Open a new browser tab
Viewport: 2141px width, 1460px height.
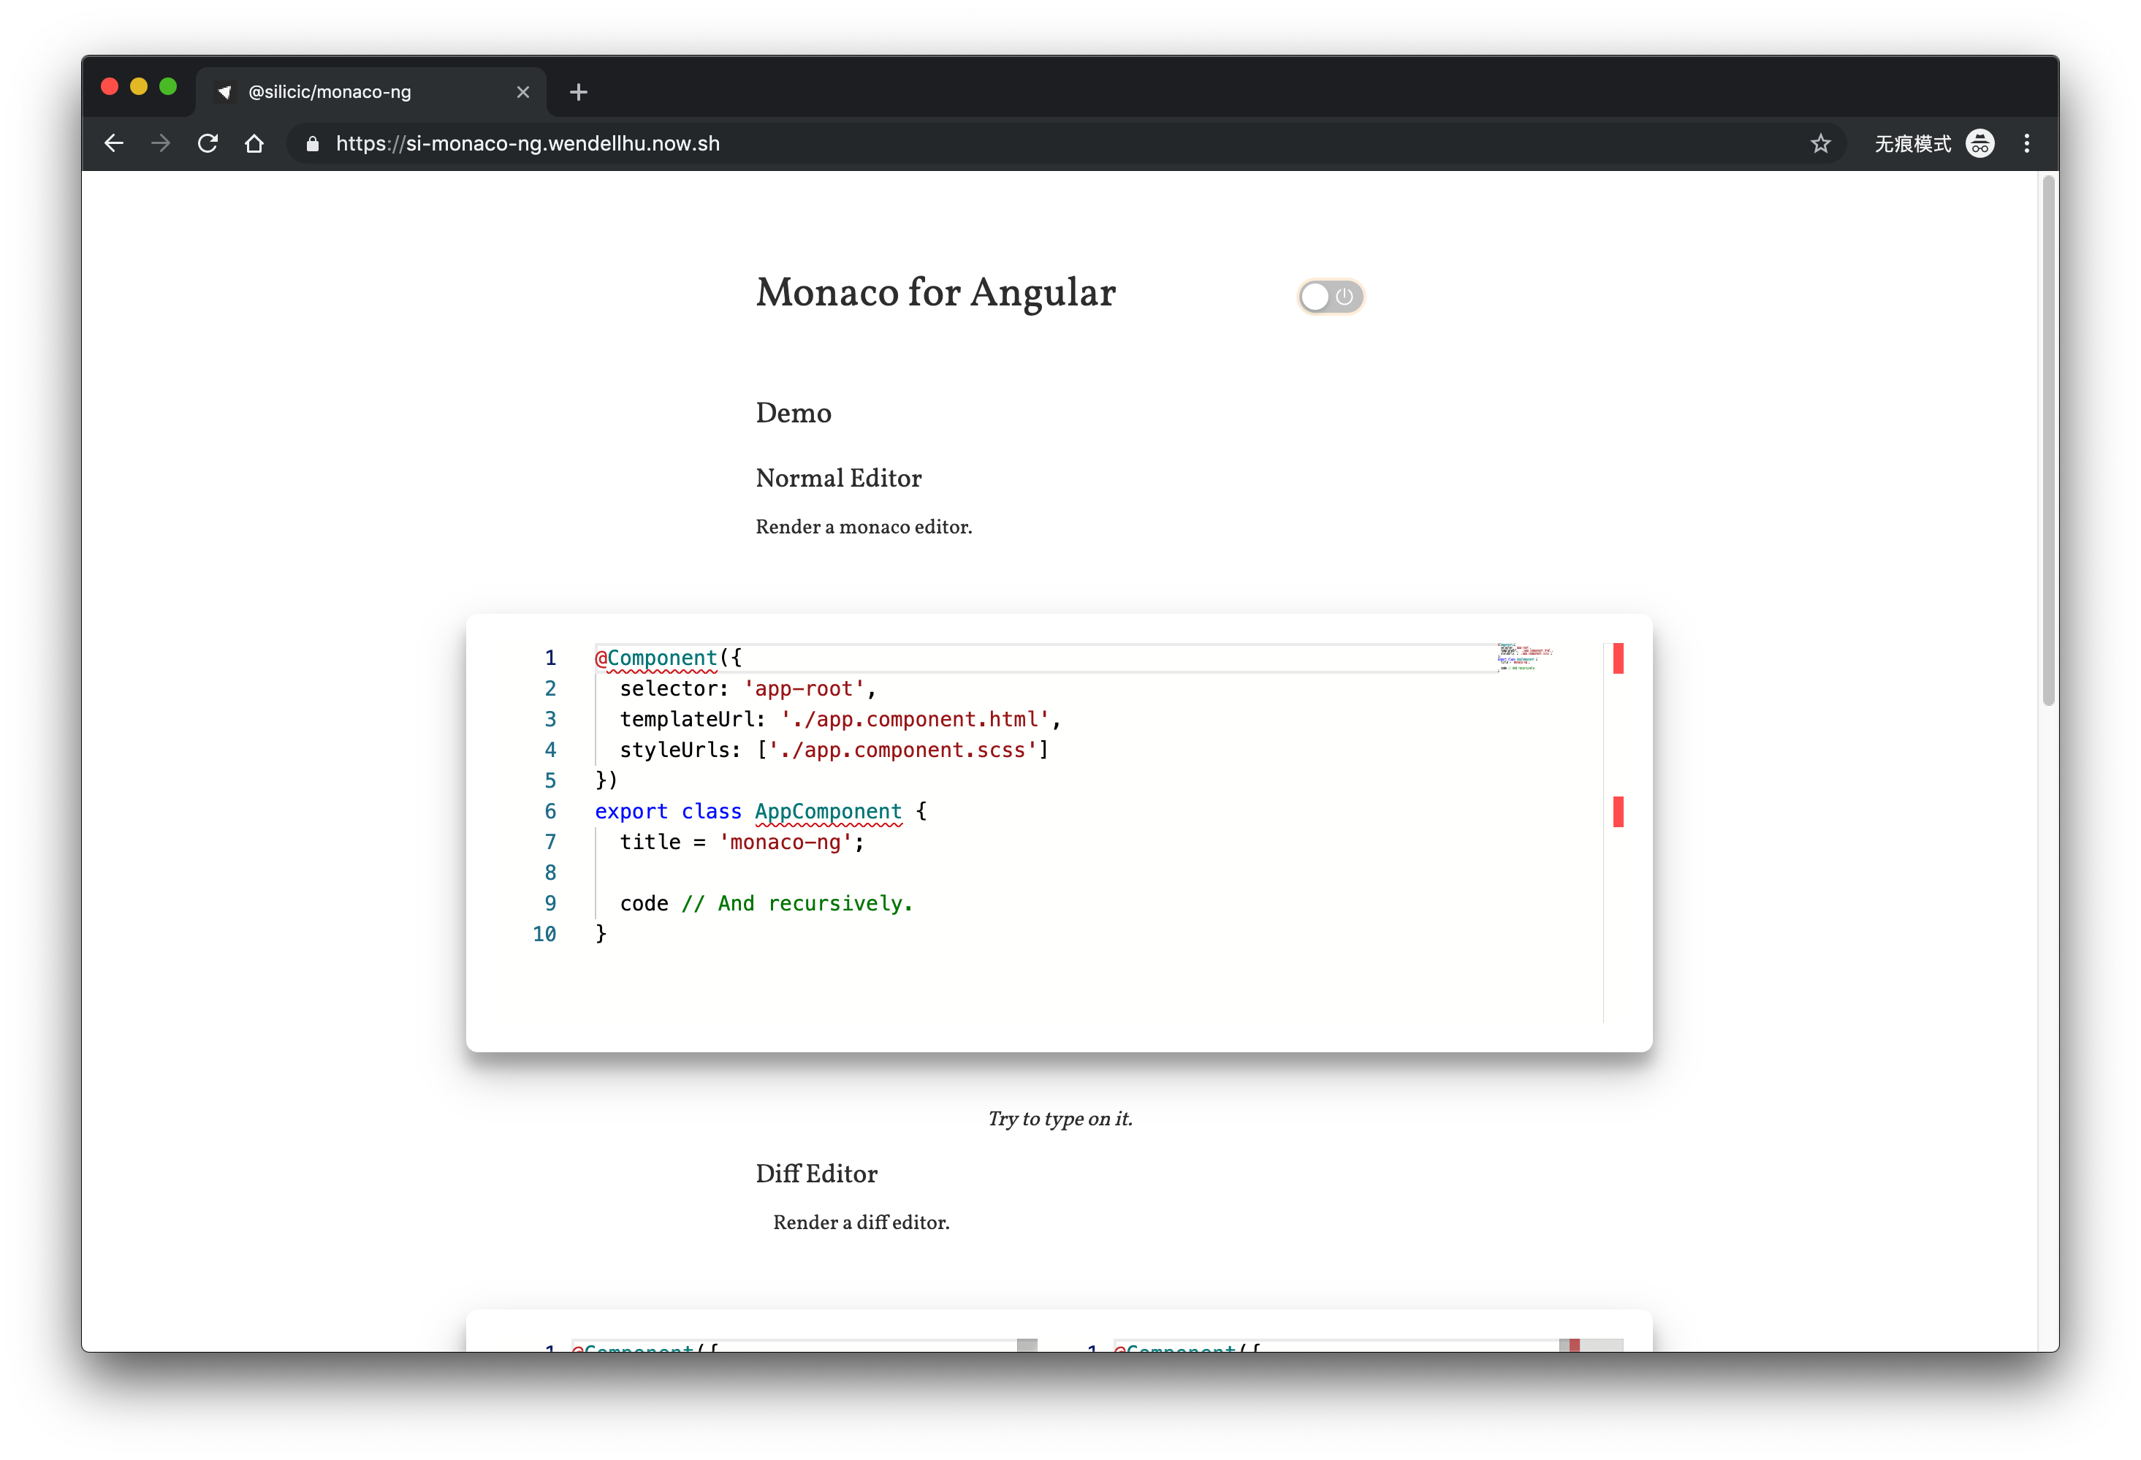579,92
